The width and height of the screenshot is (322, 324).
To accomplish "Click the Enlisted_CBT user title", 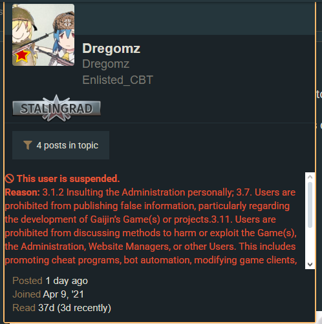I will (118, 80).
